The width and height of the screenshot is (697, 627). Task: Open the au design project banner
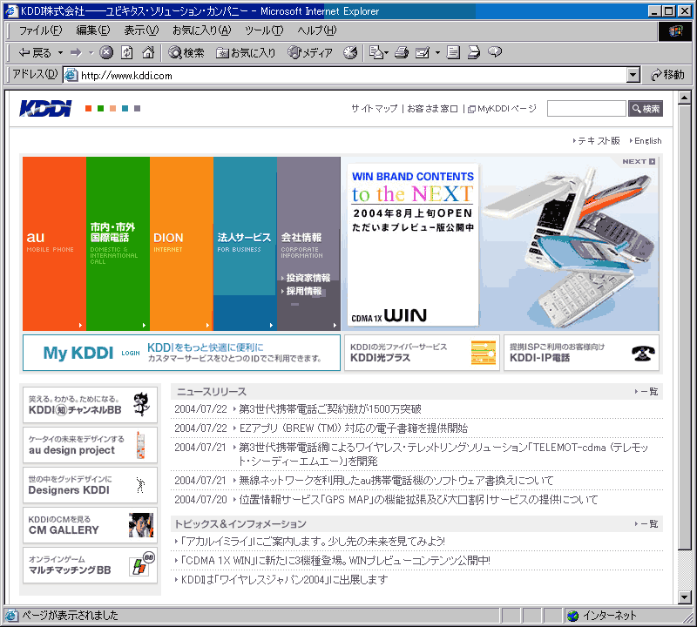pos(91,445)
